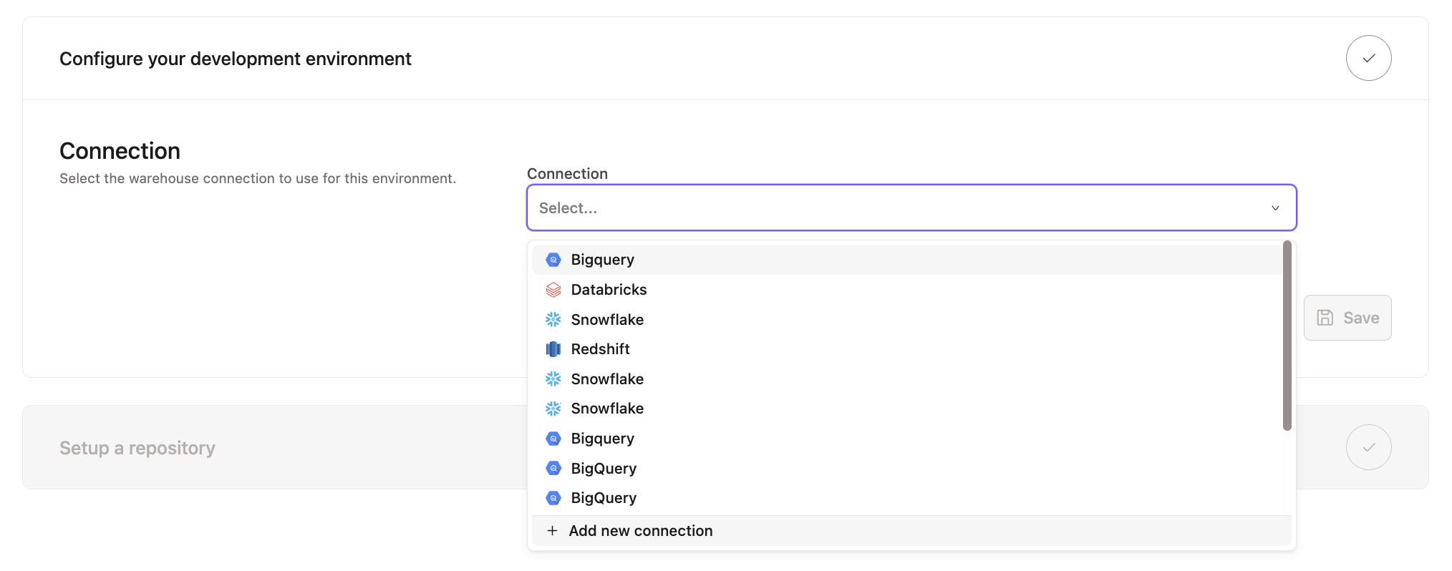Click the Connection section heading
1452x571 pixels.
click(x=120, y=151)
